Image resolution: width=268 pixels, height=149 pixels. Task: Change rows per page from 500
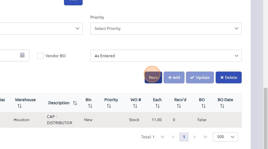pyautogui.click(x=225, y=137)
